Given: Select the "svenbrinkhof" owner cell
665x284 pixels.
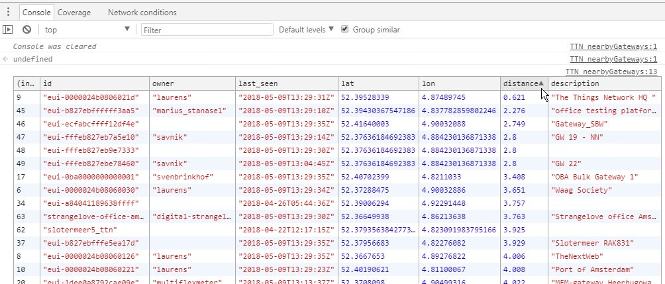Looking at the screenshot, I should tap(193, 177).
